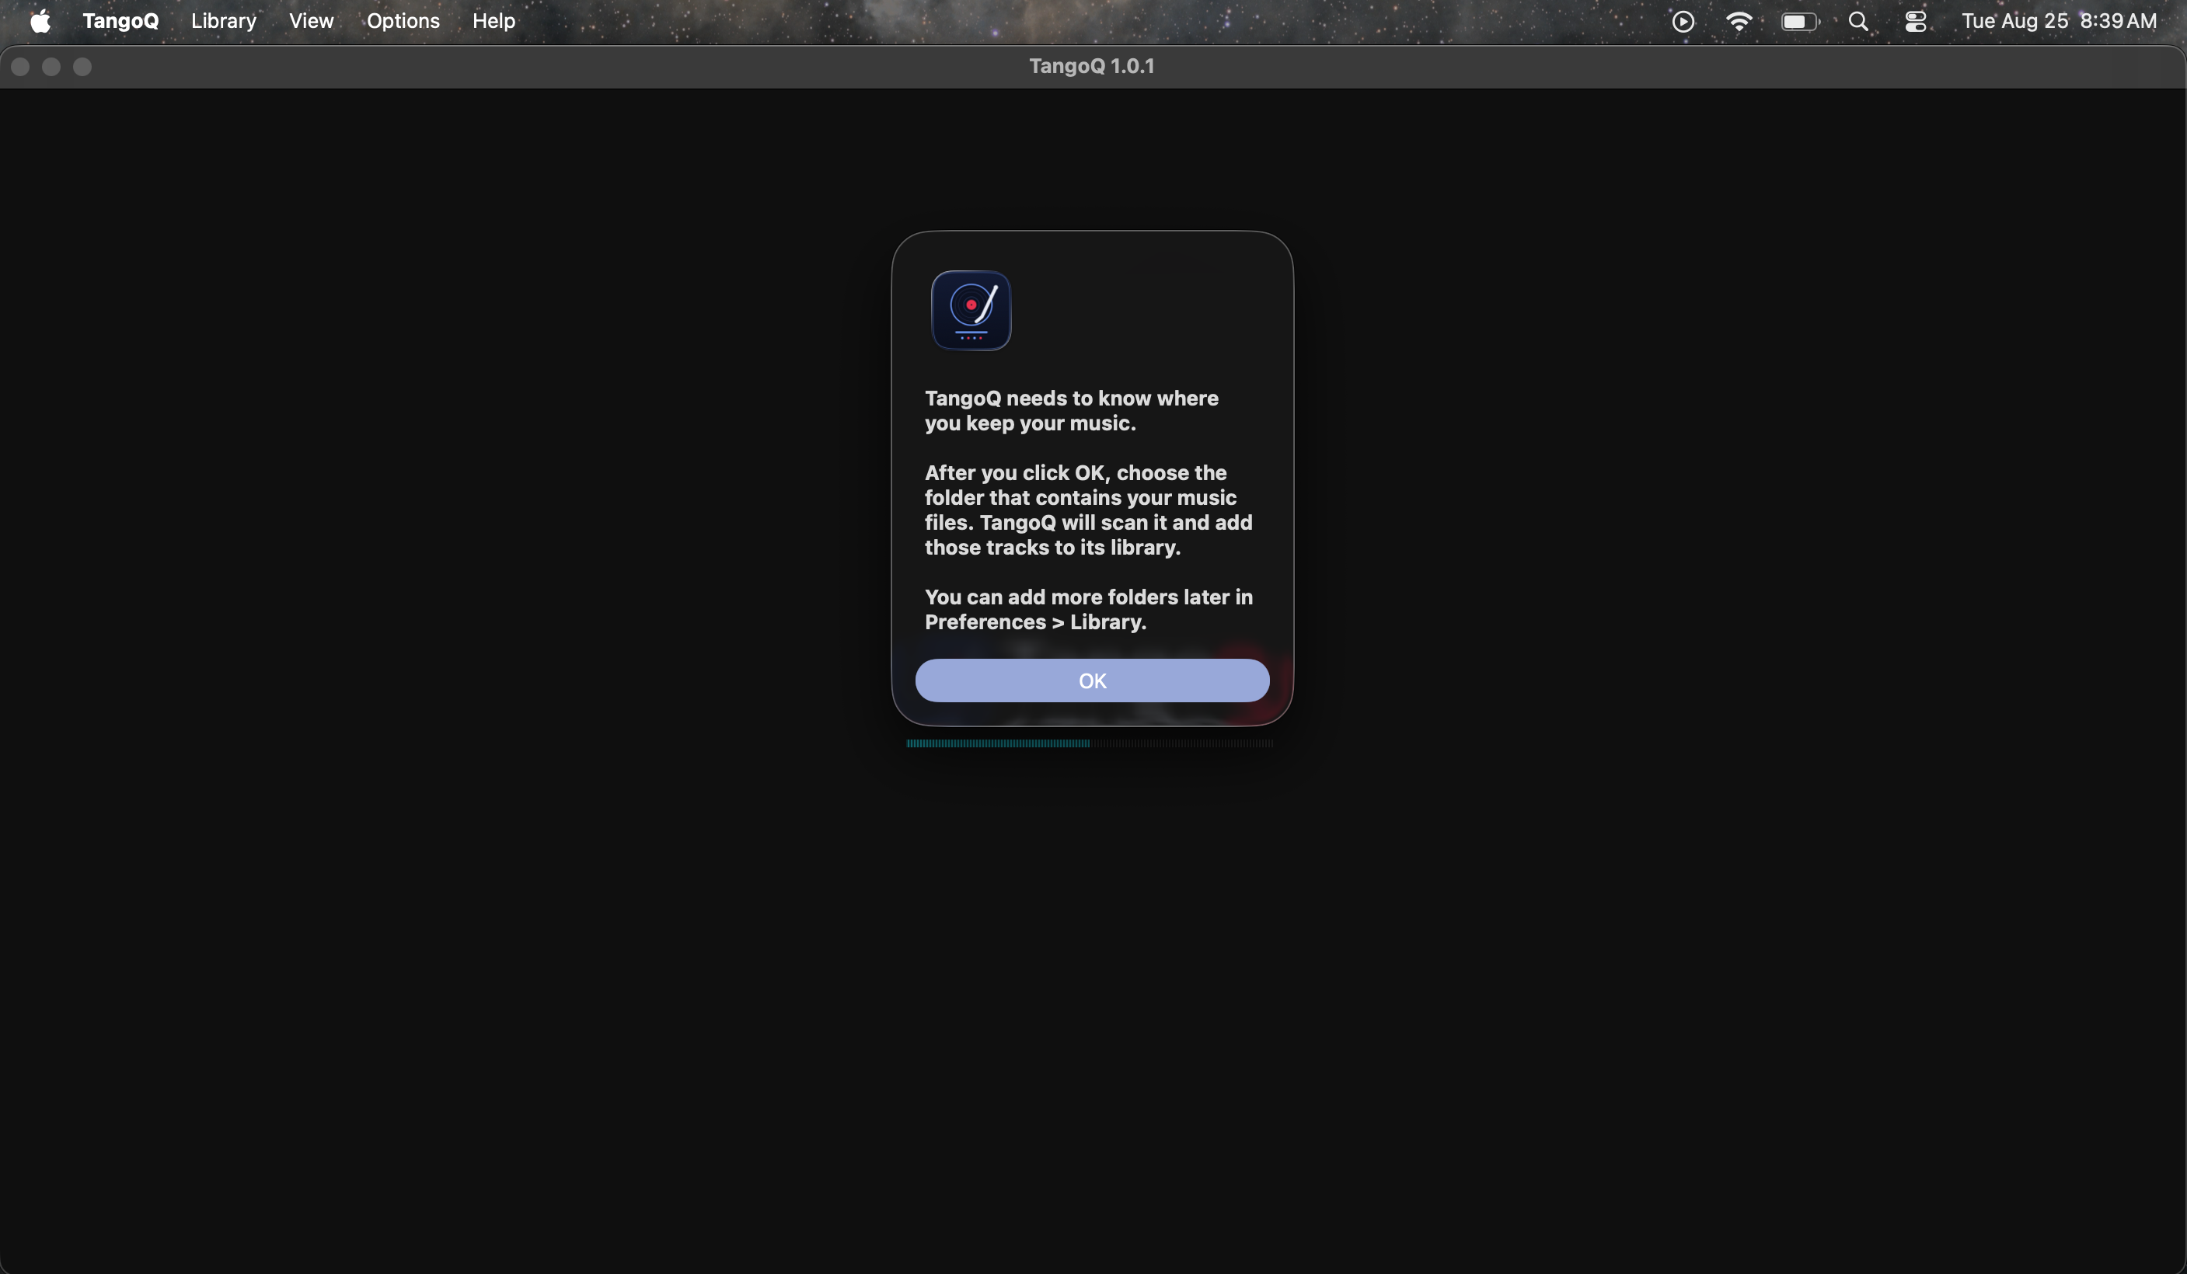Close the TangoQ window
Viewport: 2187px width, 1274px height.
(x=20, y=67)
